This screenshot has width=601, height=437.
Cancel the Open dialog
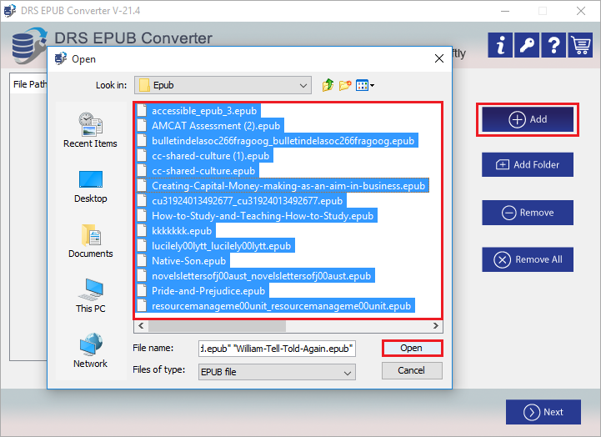point(412,370)
